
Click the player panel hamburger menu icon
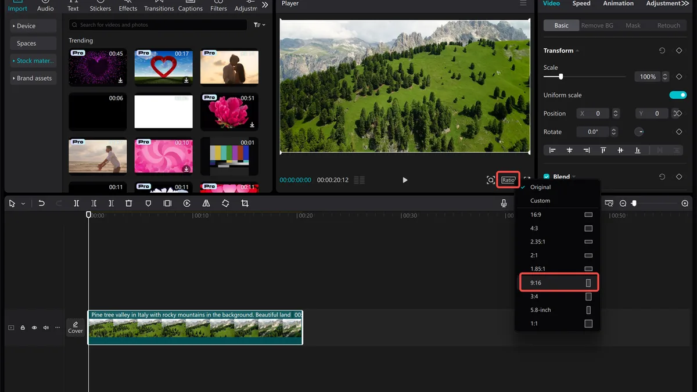coord(523,3)
